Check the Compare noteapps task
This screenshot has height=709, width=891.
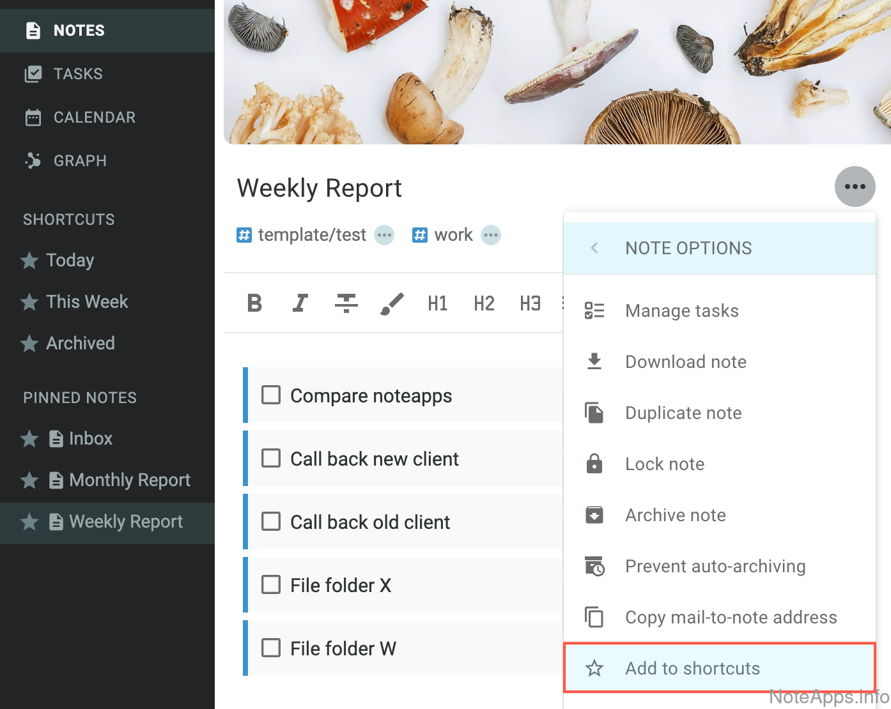[x=271, y=395]
